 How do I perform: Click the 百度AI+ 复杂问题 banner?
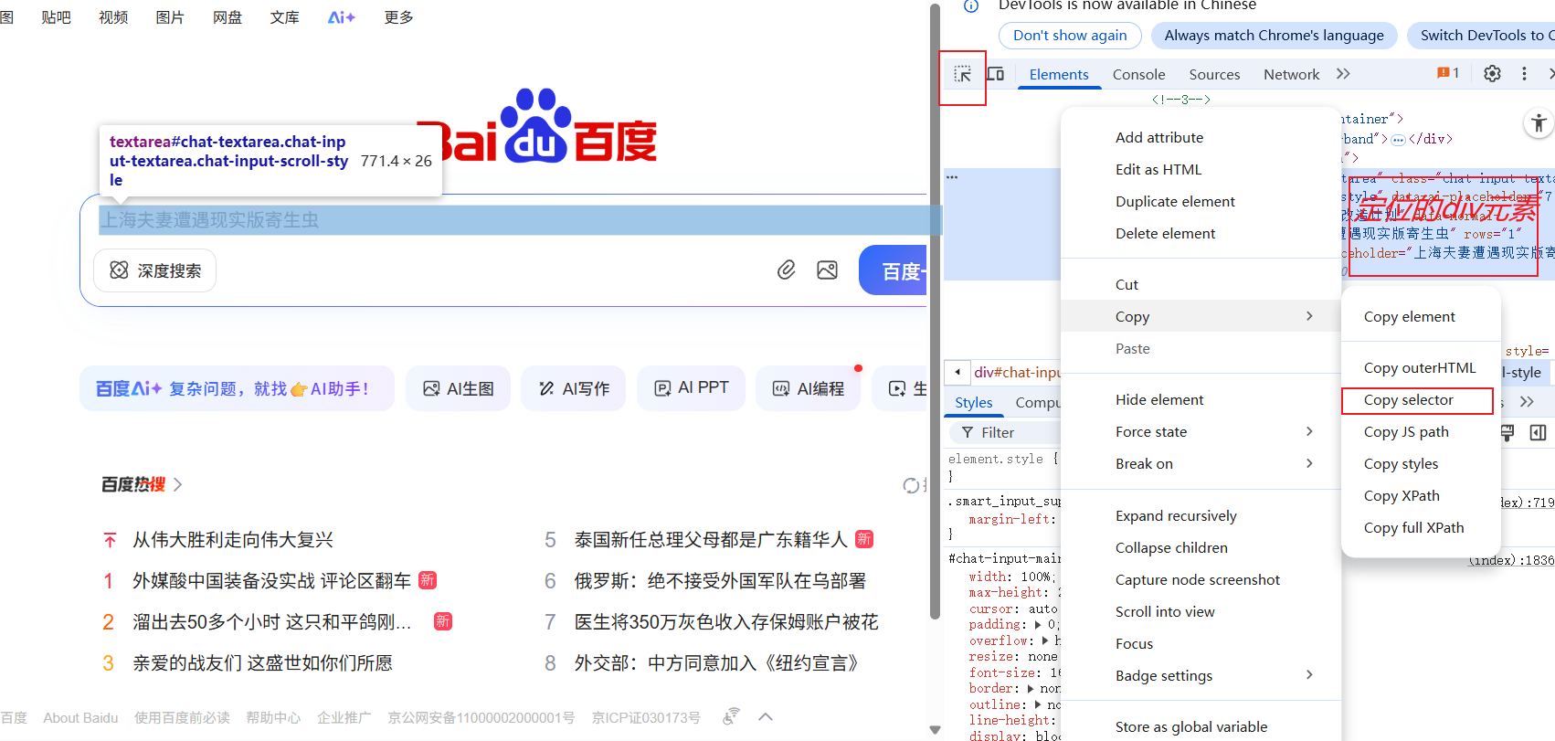(237, 388)
